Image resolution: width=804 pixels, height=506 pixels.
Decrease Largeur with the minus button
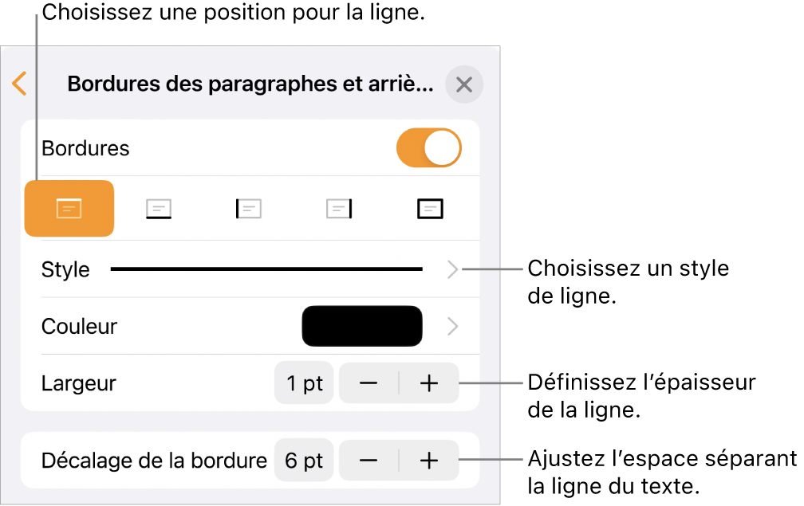[x=368, y=383]
